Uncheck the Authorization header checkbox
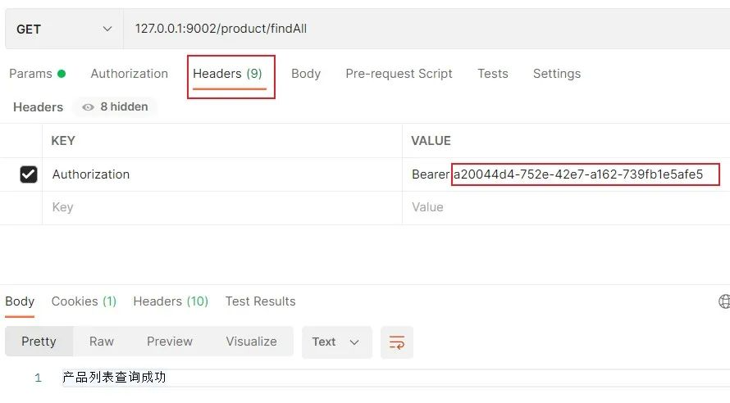 (x=29, y=174)
